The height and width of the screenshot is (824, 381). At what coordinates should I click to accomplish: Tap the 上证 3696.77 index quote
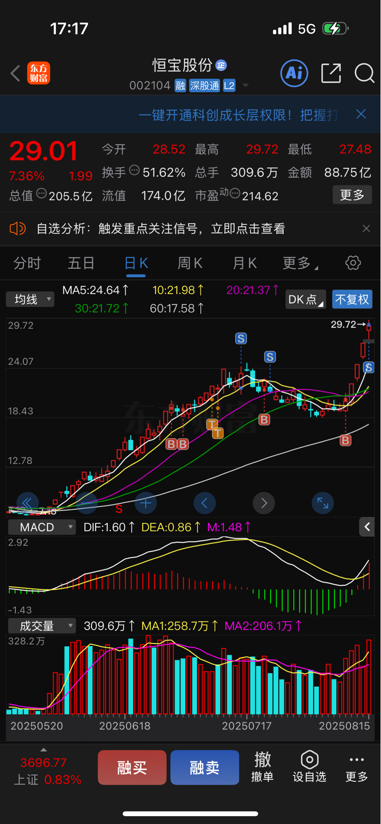pos(48,771)
